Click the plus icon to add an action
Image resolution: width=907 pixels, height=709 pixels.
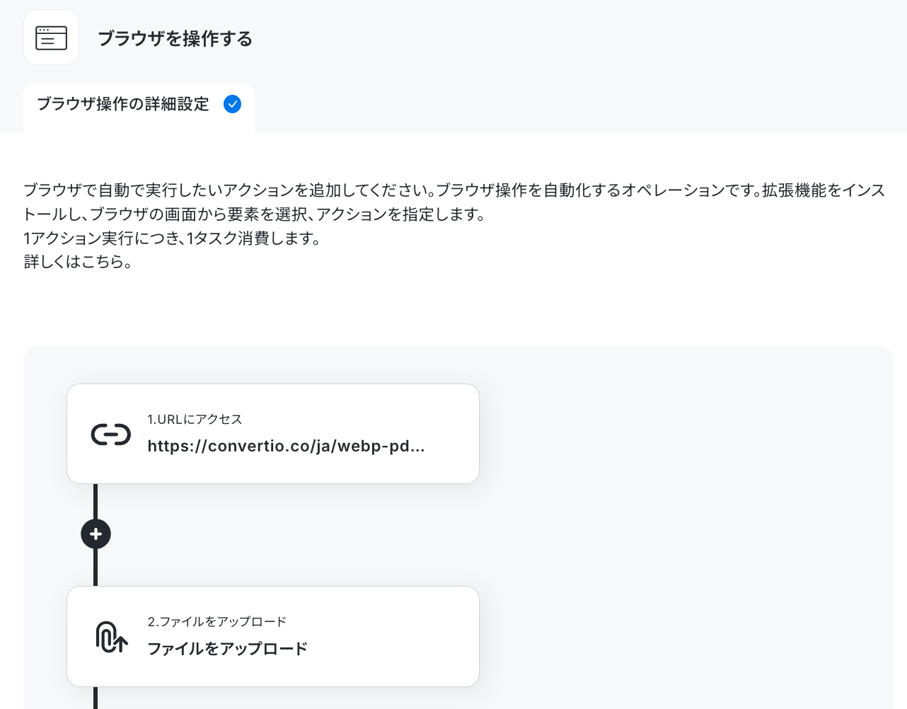pyautogui.click(x=96, y=534)
